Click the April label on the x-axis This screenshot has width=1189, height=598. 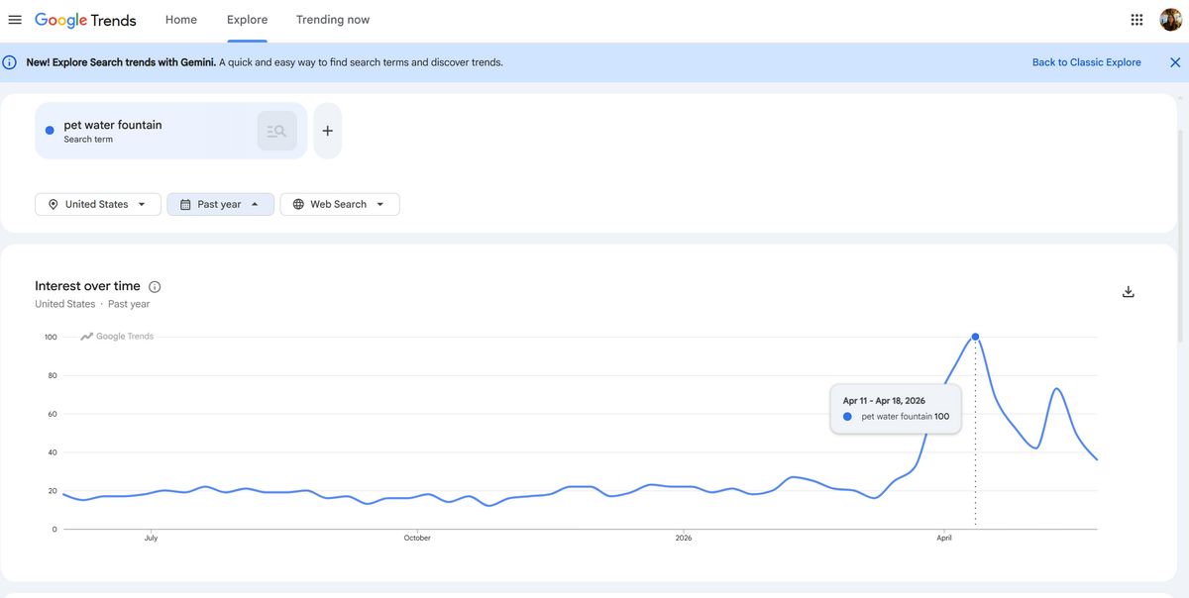(944, 538)
